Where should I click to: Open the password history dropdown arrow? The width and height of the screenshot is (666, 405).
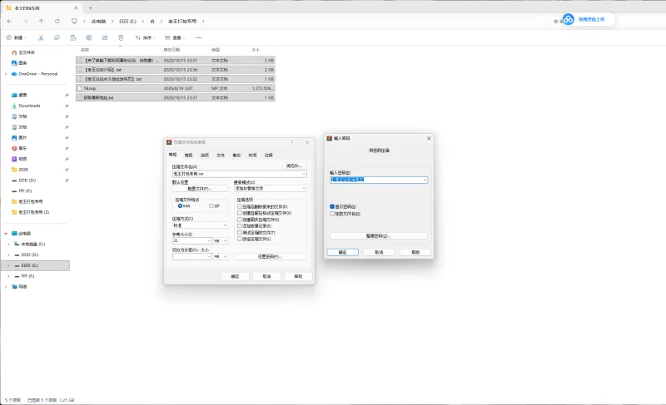[425, 180]
